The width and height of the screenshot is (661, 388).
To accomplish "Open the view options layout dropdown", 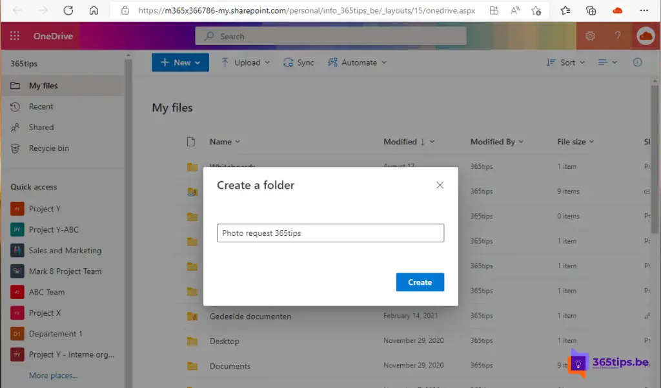I will coord(607,63).
